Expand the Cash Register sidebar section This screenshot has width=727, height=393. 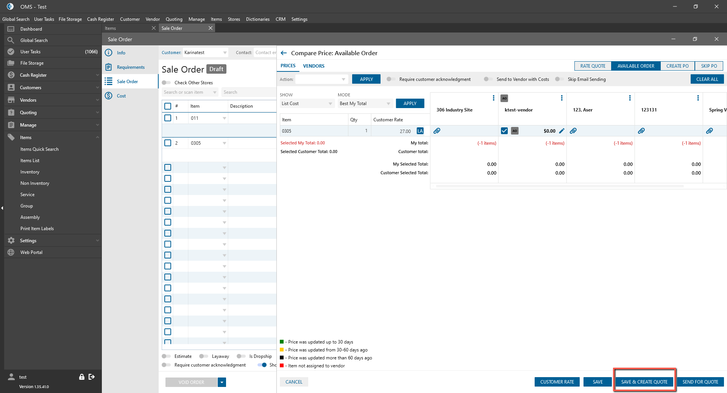(x=97, y=75)
